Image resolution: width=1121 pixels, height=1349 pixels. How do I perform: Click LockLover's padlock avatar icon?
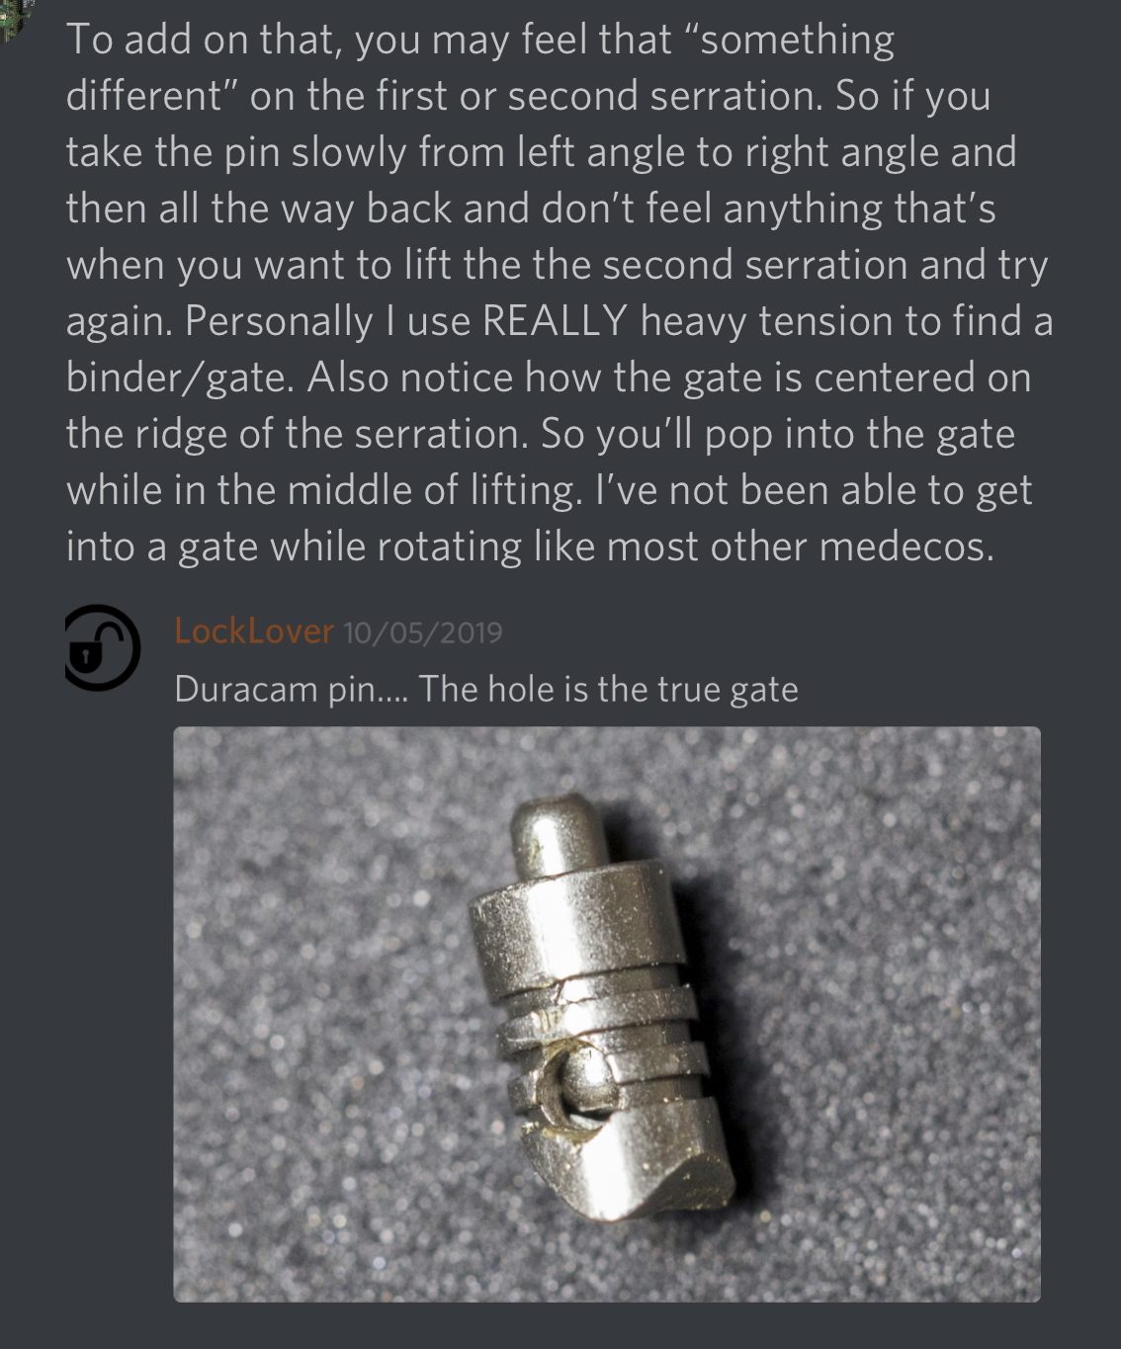[102, 647]
